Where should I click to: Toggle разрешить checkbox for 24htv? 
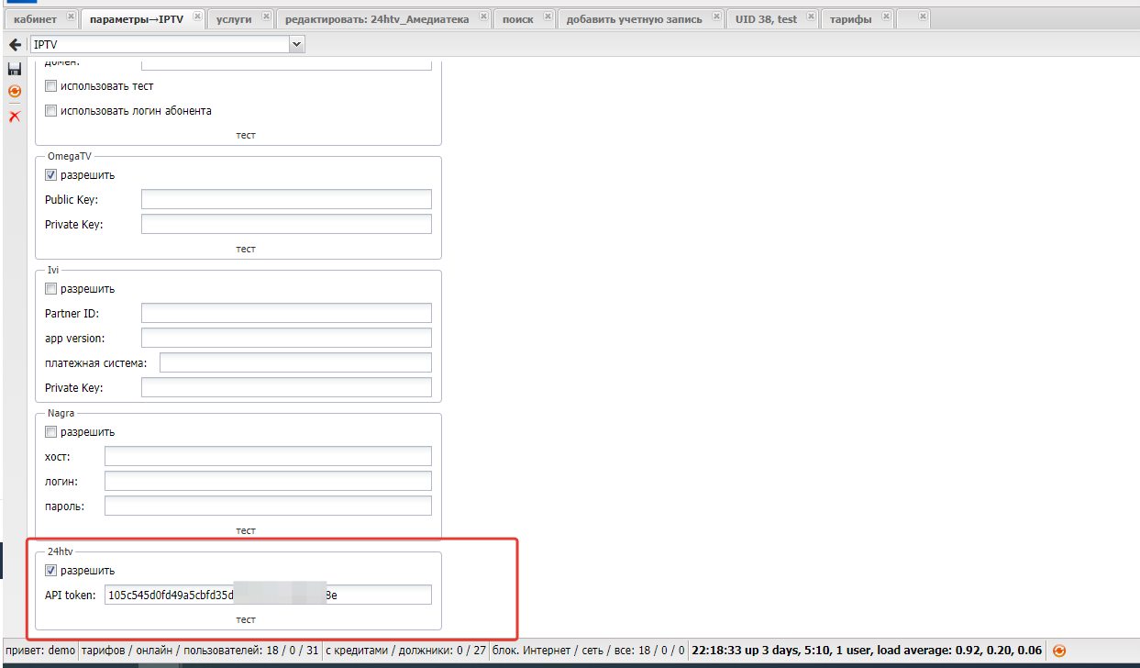[x=51, y=571]
